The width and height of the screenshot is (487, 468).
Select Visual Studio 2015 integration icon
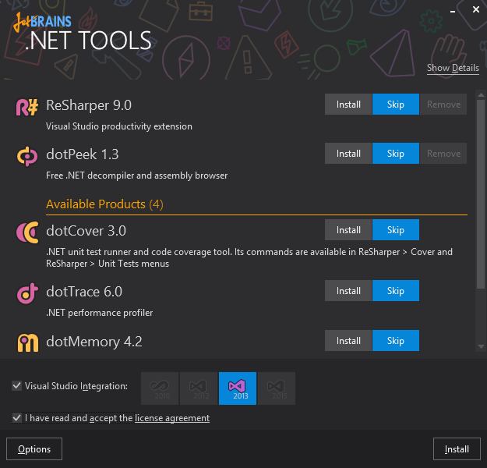[277, 388]
